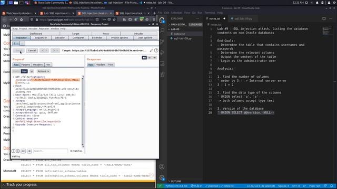Click previous match arrow in Burp search
The image size is (337, 189).
pos(23,151)
